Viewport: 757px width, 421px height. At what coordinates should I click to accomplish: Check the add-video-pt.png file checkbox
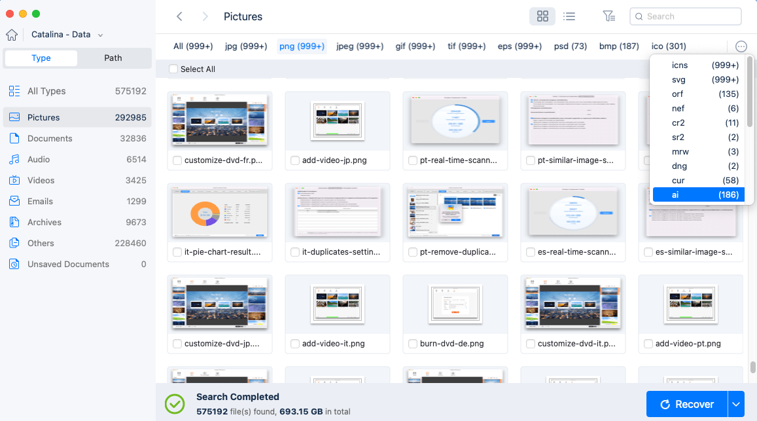(648, 344)
